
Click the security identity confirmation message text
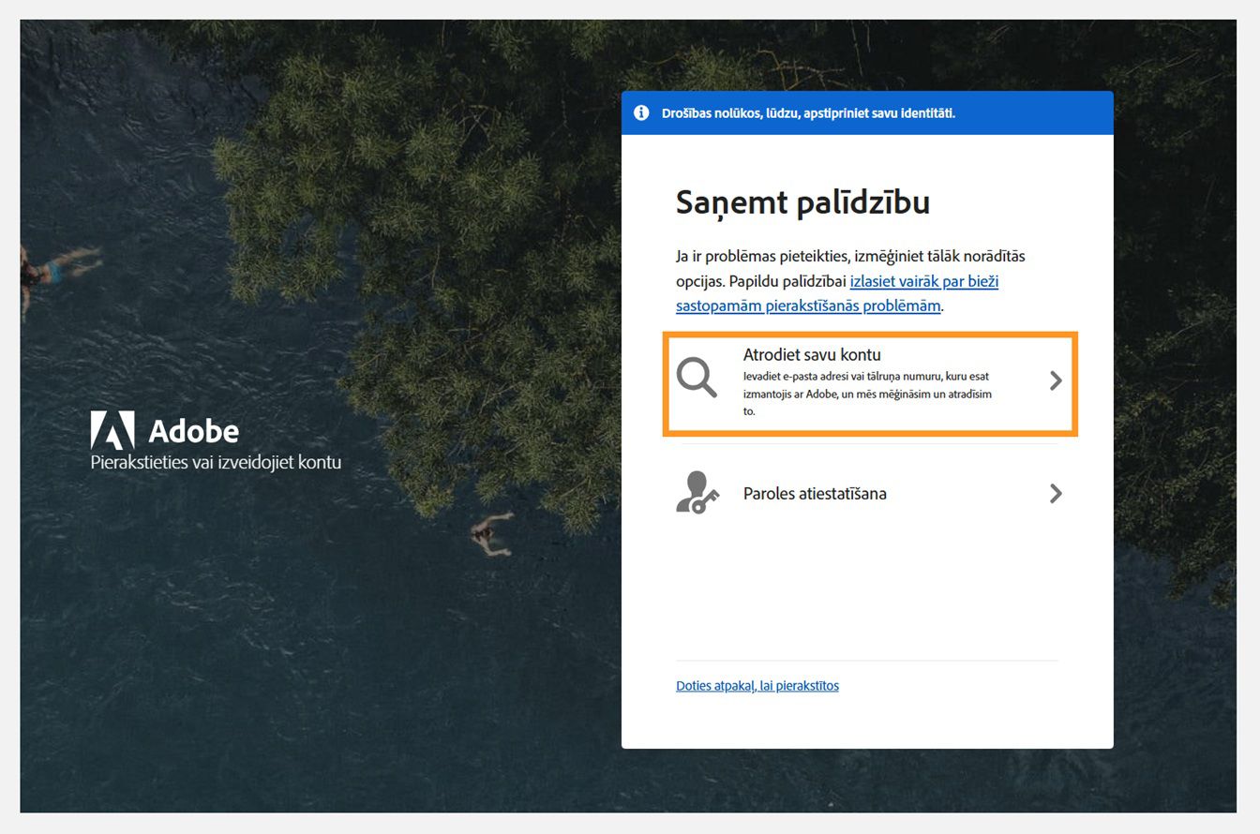click(806, 112)
